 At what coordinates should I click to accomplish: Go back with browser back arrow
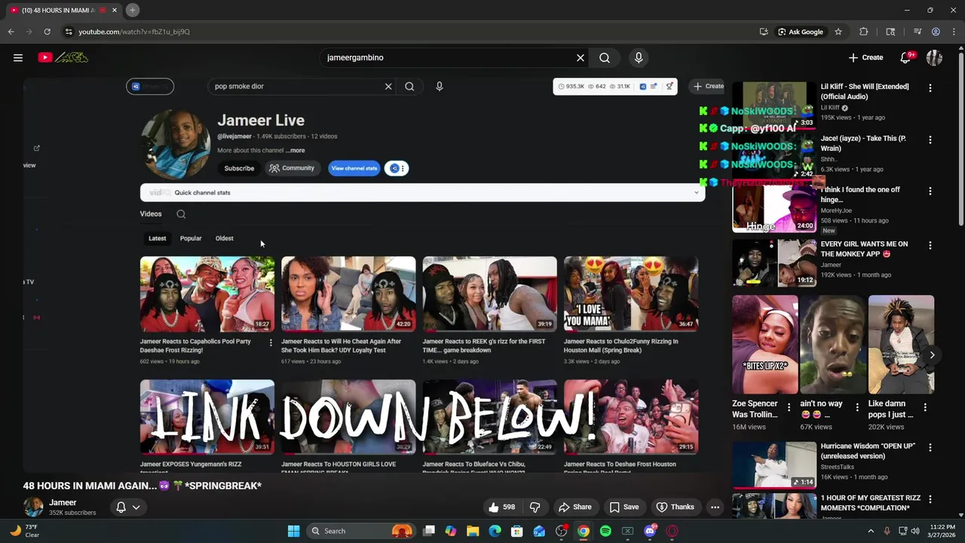[11, 32]
